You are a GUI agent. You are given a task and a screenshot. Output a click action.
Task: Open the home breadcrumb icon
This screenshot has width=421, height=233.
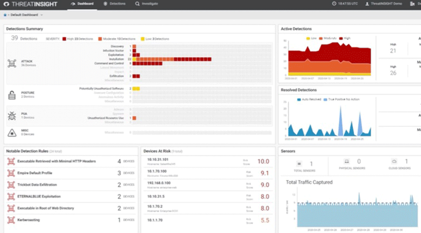tap(5, 15)
